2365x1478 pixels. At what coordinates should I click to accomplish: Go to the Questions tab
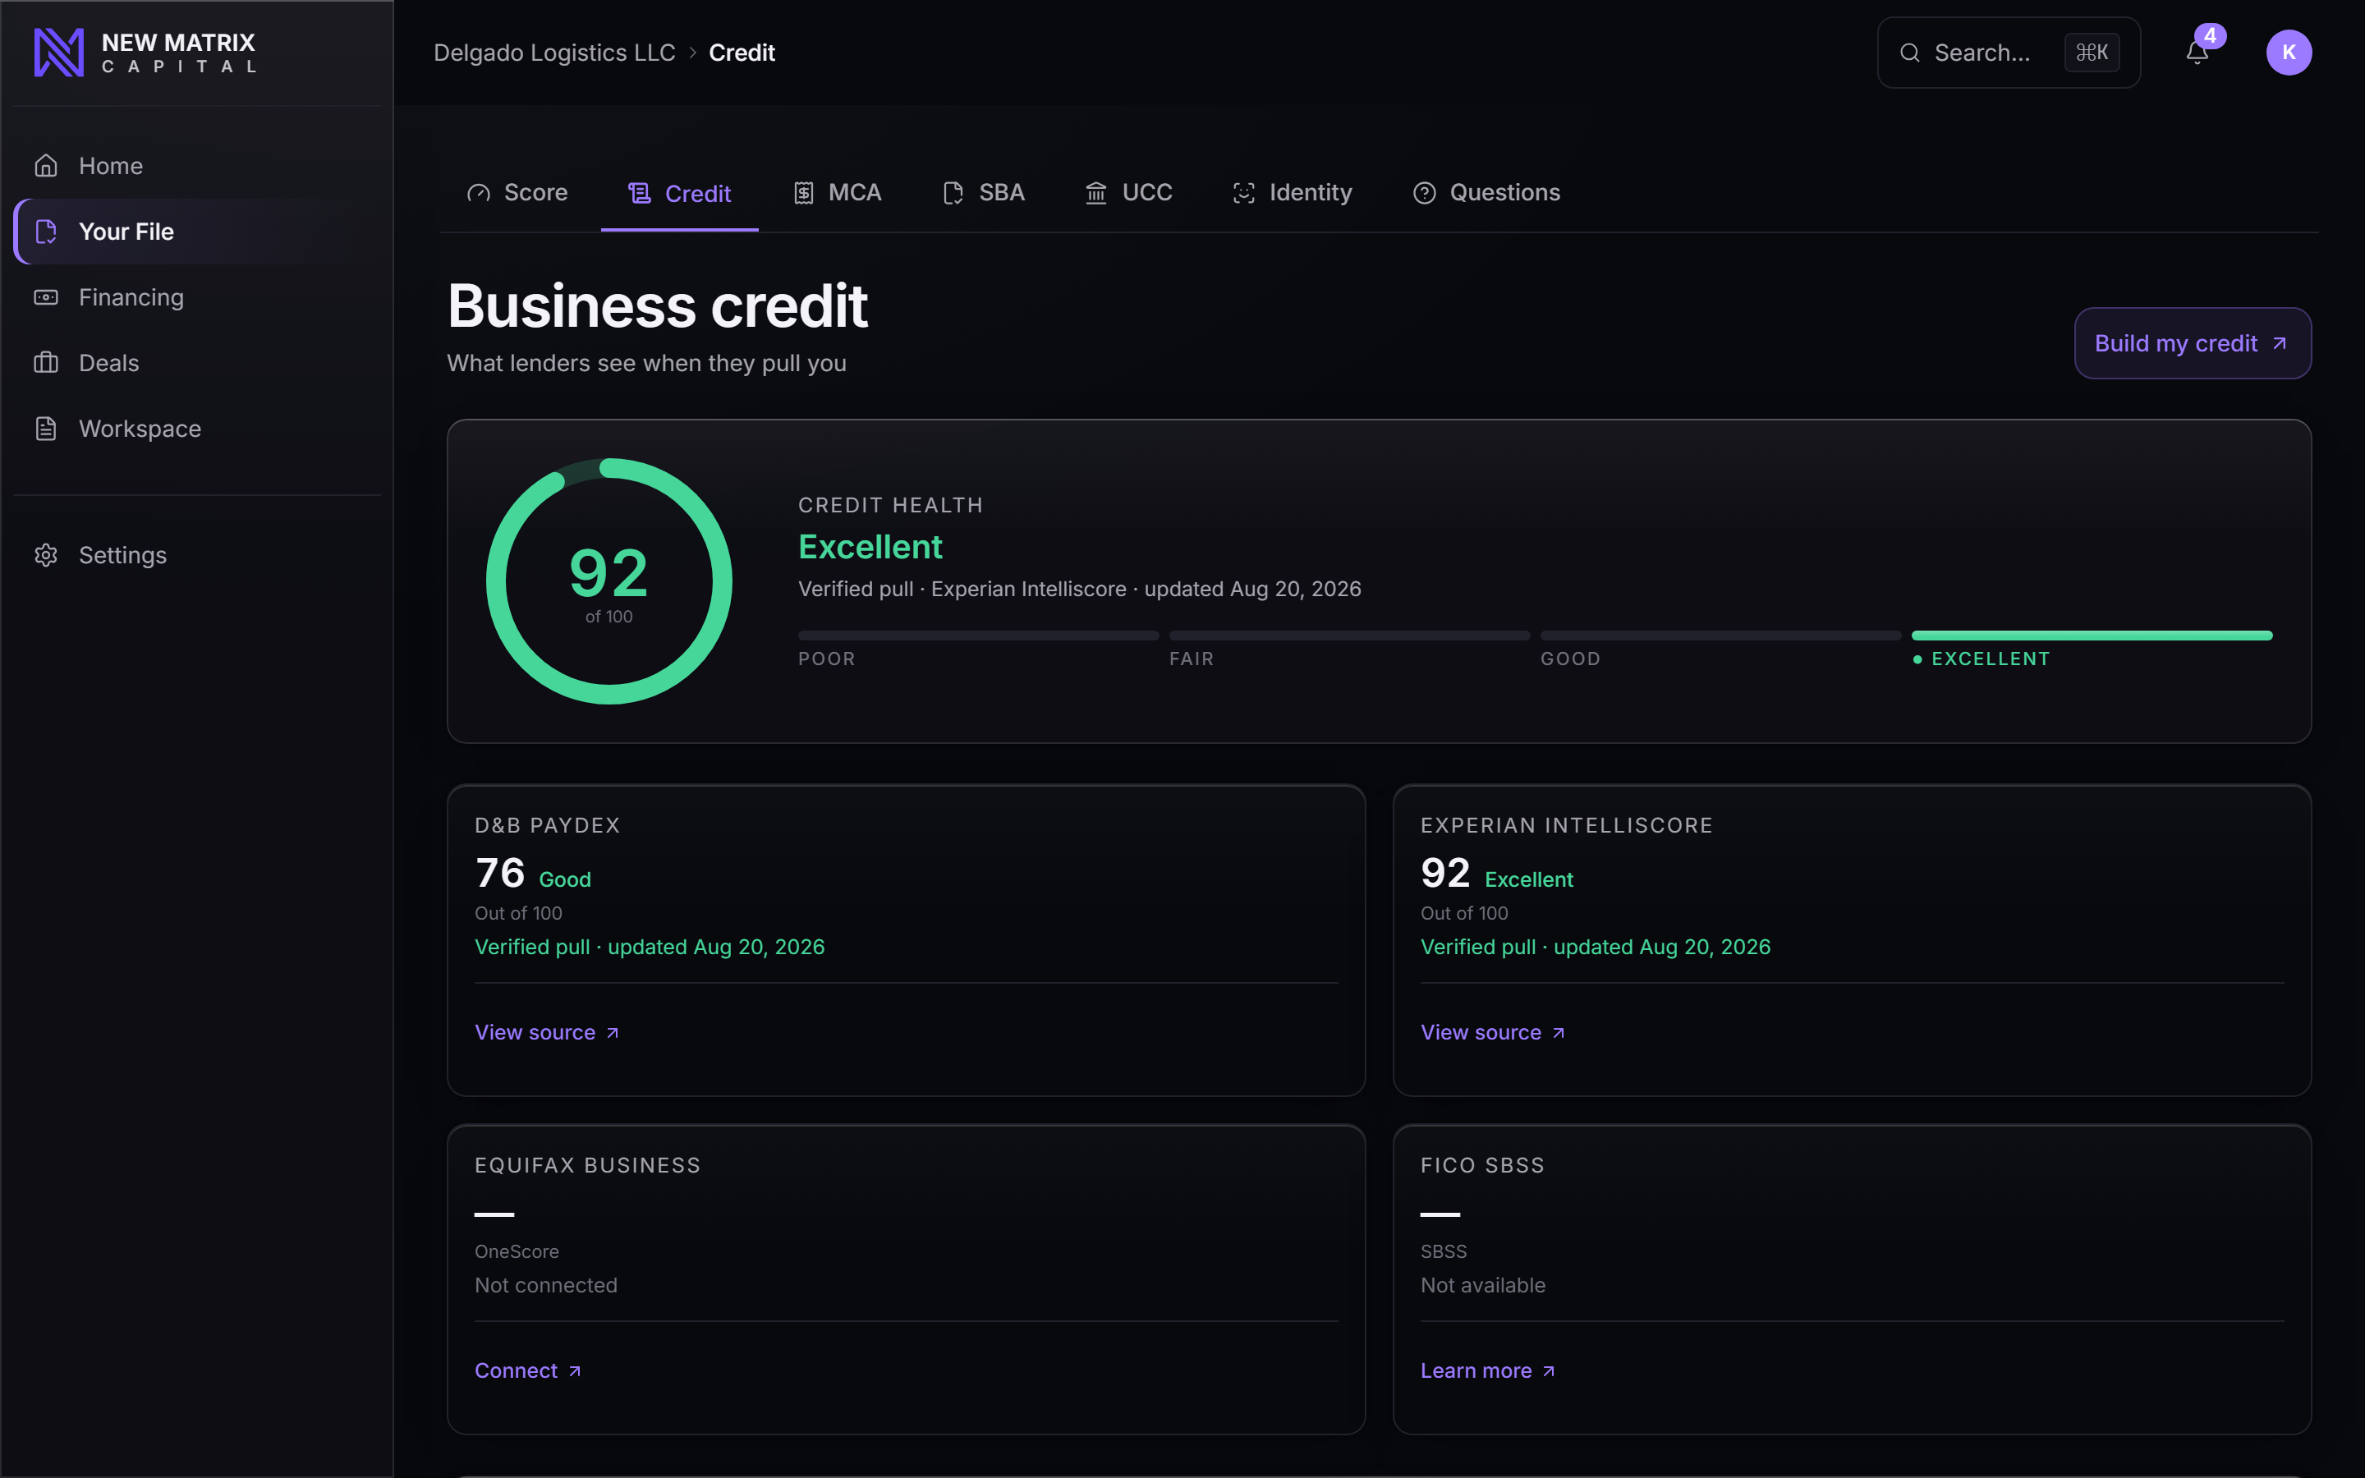pos(1486,194)
